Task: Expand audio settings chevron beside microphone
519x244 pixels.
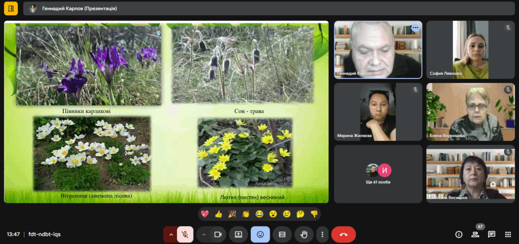Action: 171,234
